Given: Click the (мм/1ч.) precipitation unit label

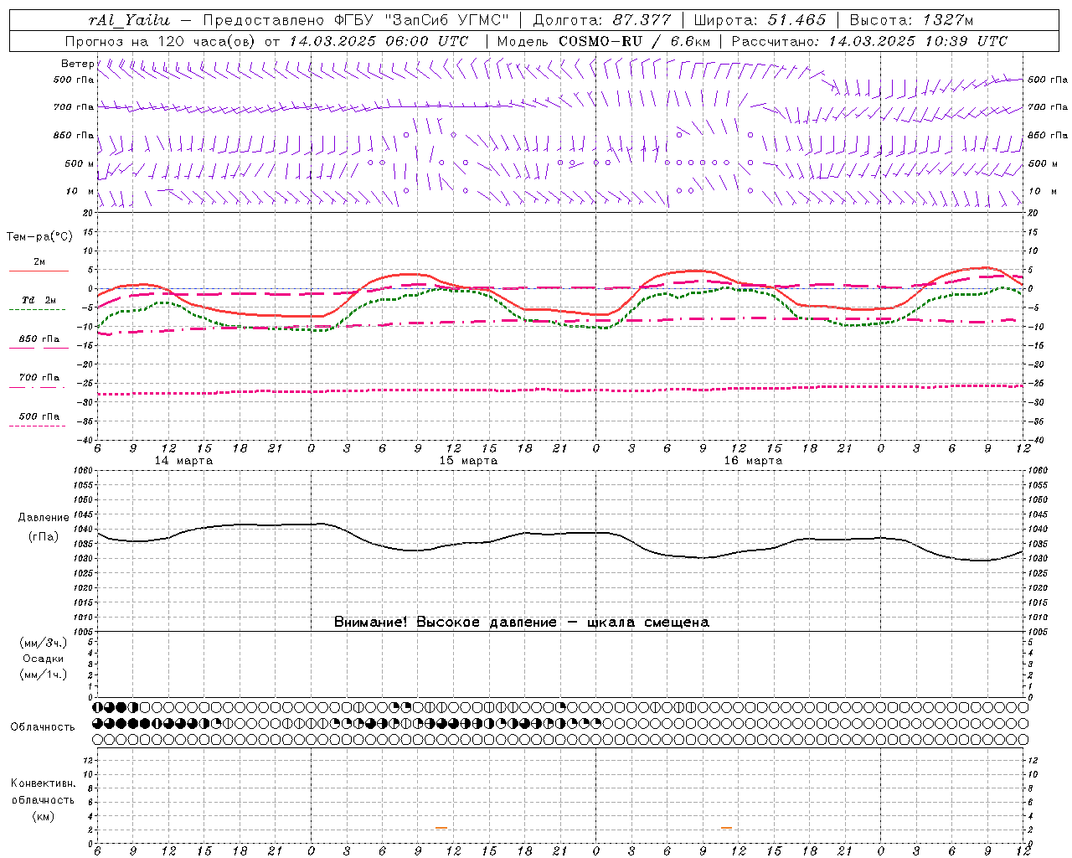Looking at the screenshot, I should [x=44, y=675].
